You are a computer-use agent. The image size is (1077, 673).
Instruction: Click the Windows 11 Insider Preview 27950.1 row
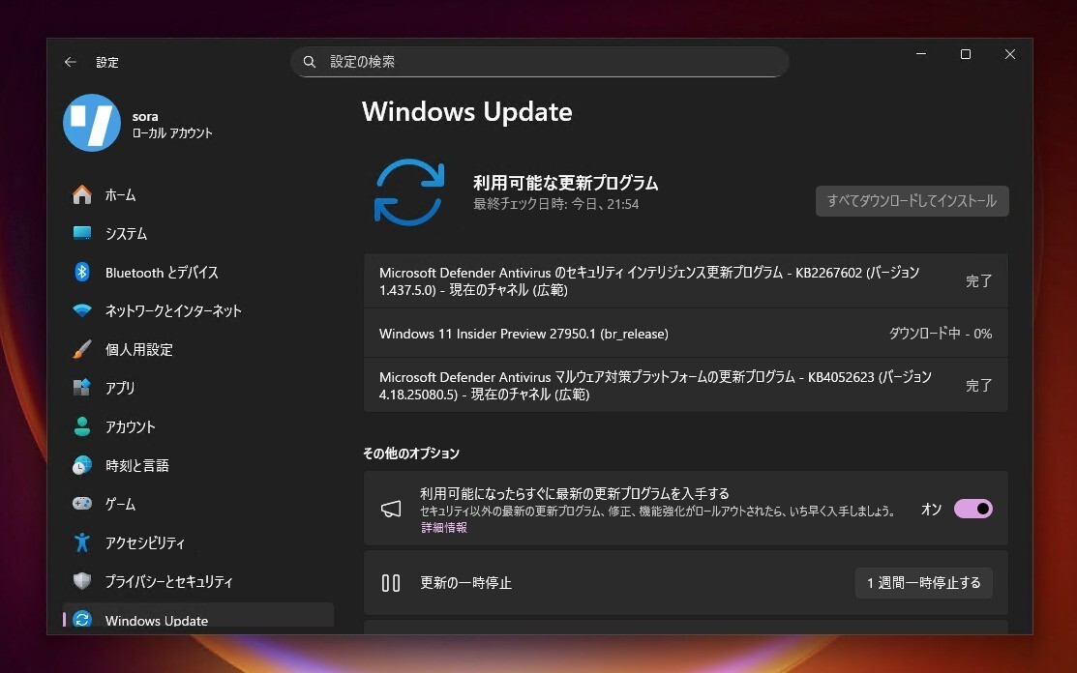pyautogui.click(x=685, y=334)
